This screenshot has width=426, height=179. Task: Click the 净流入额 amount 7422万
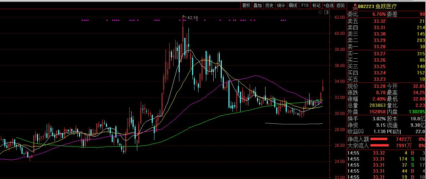404,139
